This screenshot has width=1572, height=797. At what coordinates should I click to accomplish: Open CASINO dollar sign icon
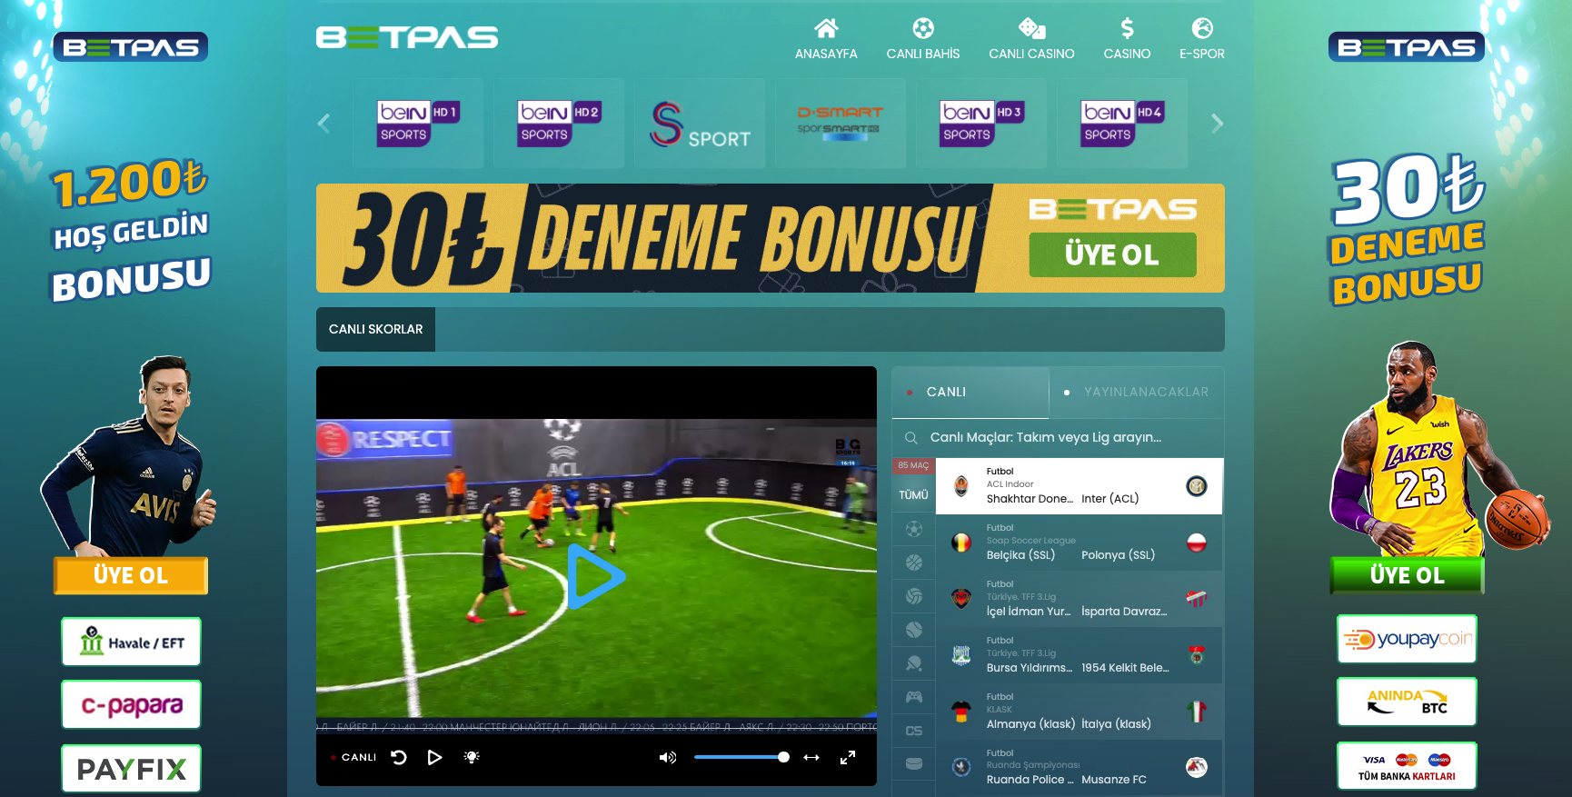[1127, 28]
